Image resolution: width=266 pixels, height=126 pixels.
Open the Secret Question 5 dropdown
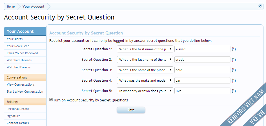[x=145, y=91]
